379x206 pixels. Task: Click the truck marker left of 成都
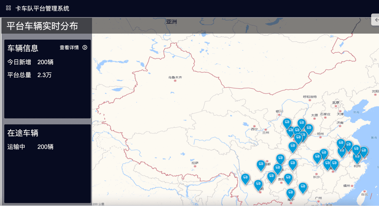pyautogui.click(x=261, y=165)
